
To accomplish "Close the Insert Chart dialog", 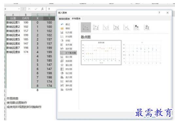I will 167,13.
